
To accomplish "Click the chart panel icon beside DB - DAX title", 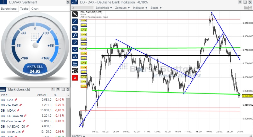I will (74, 2).
